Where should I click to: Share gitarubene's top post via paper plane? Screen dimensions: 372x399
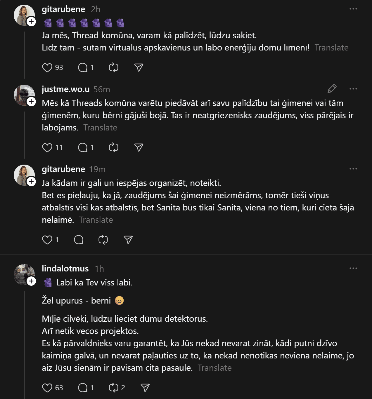click(139, 68)
